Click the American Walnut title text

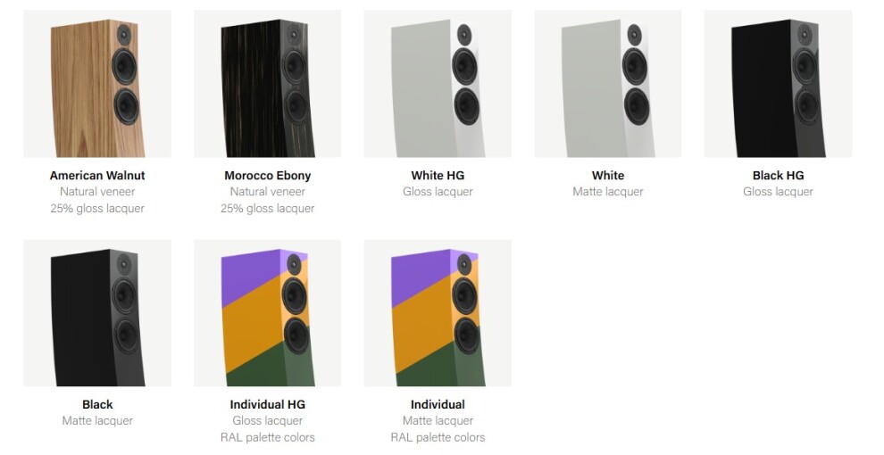coord(97,175)
